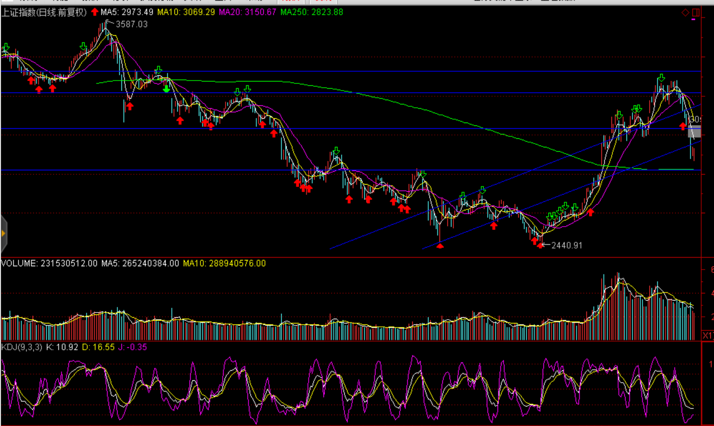Image resolution: width=714 pixels, height=426 pixels.
Task: Click the gray current price tag on right axis
Action: (694, 132)
